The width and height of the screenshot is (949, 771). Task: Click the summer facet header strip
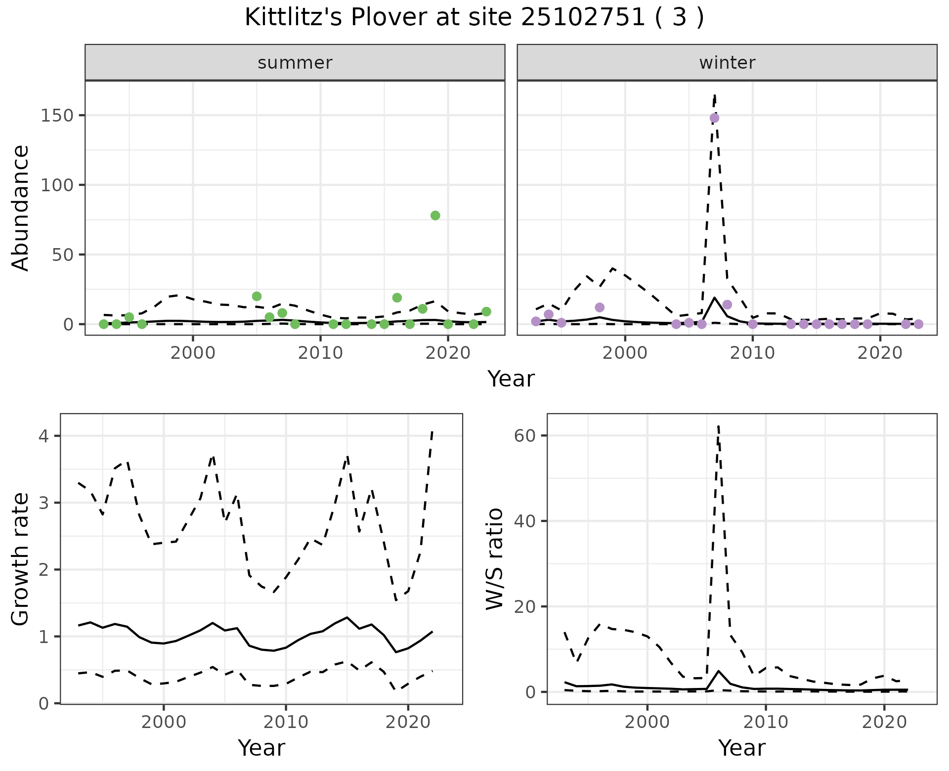[295, 63]
